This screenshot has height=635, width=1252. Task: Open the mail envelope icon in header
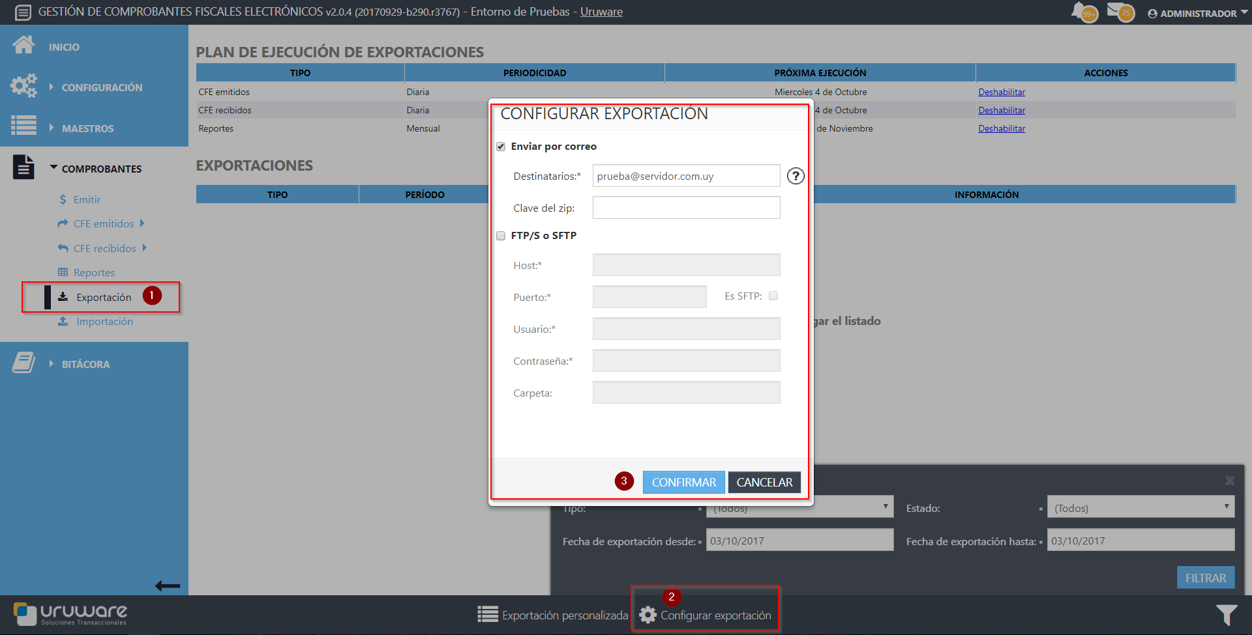(x=1119, y=12)
